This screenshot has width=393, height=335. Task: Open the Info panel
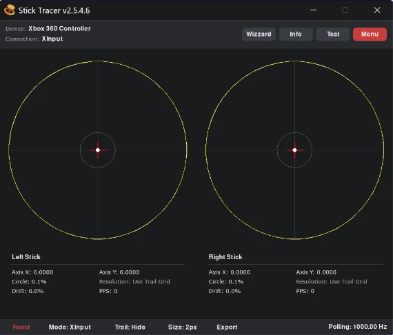pos(296,34)
